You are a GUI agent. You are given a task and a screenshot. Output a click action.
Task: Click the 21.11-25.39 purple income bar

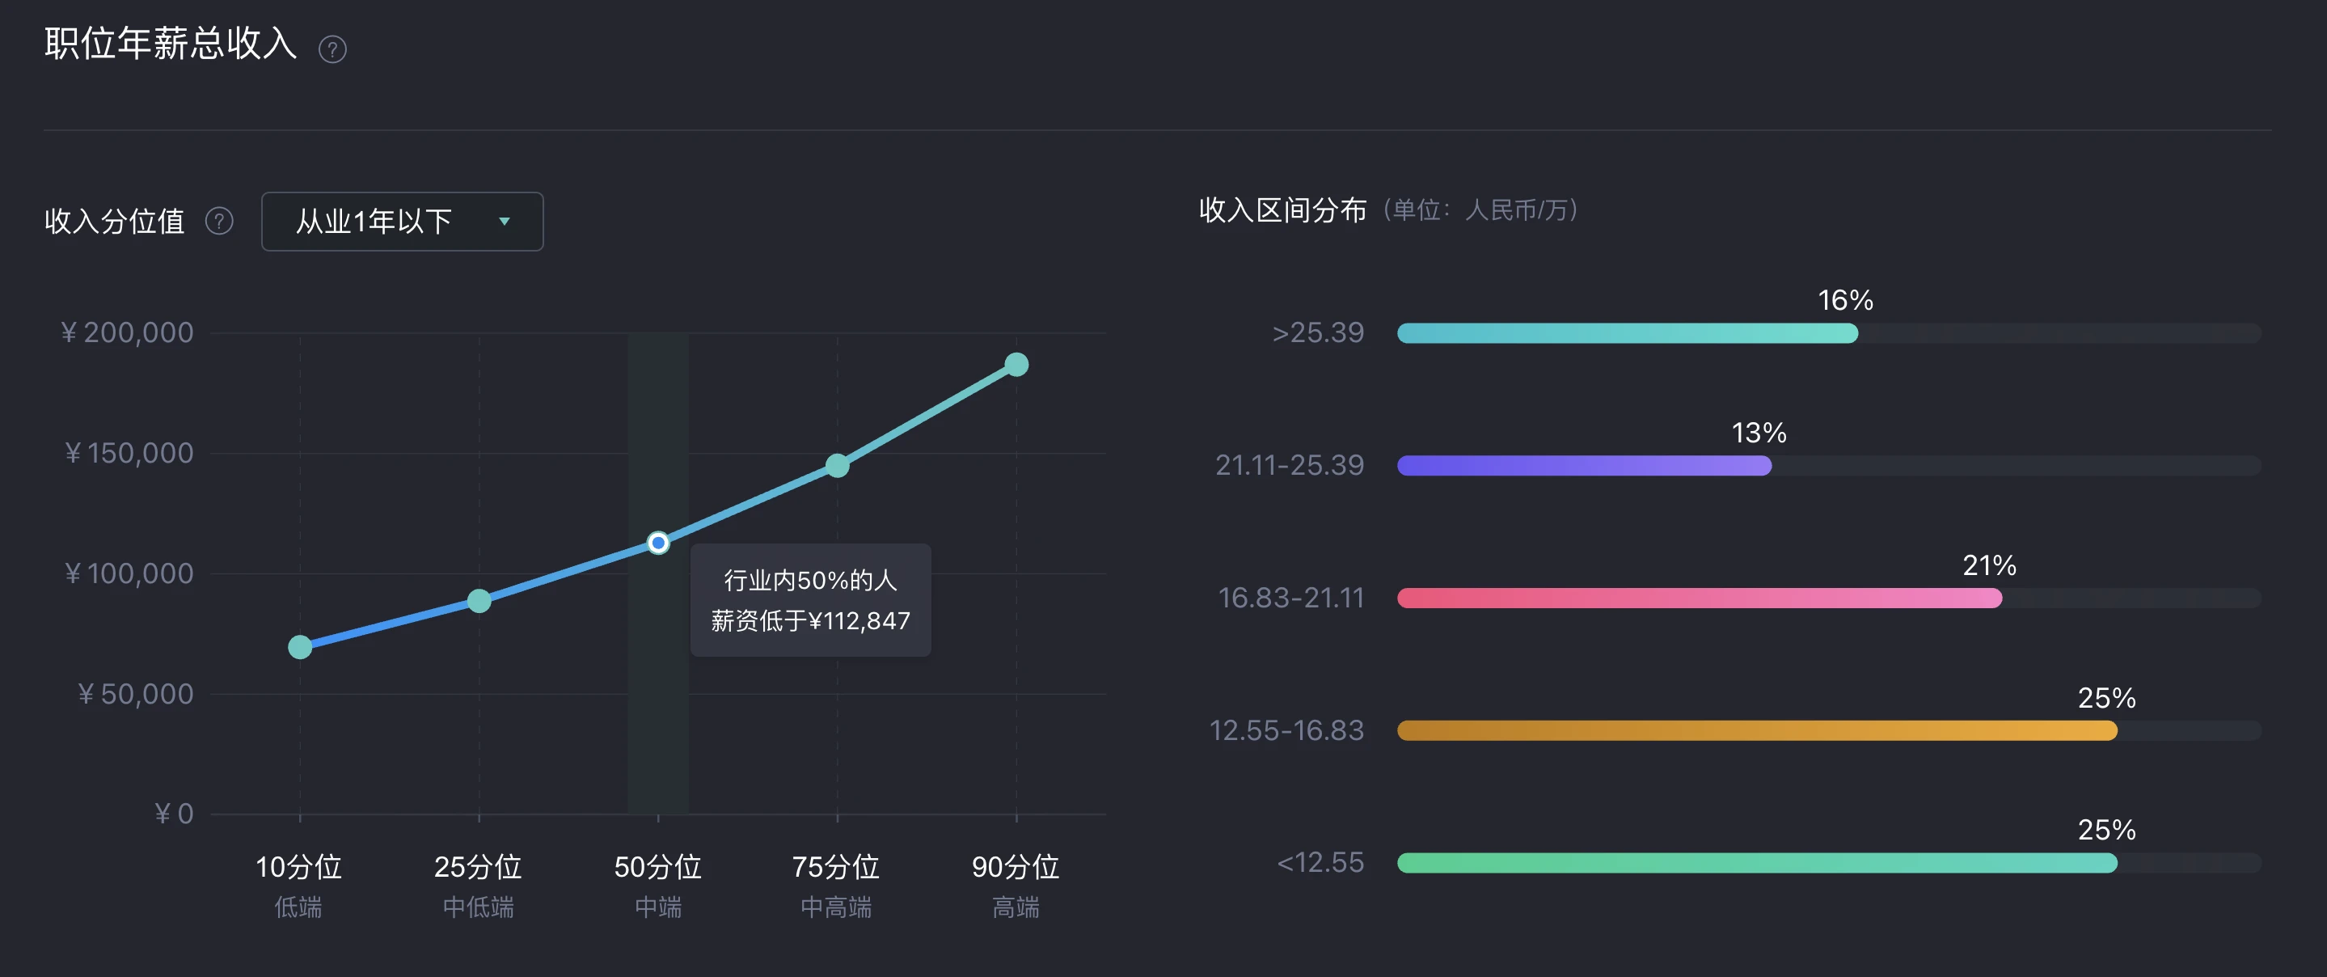tap(1584, 466)
